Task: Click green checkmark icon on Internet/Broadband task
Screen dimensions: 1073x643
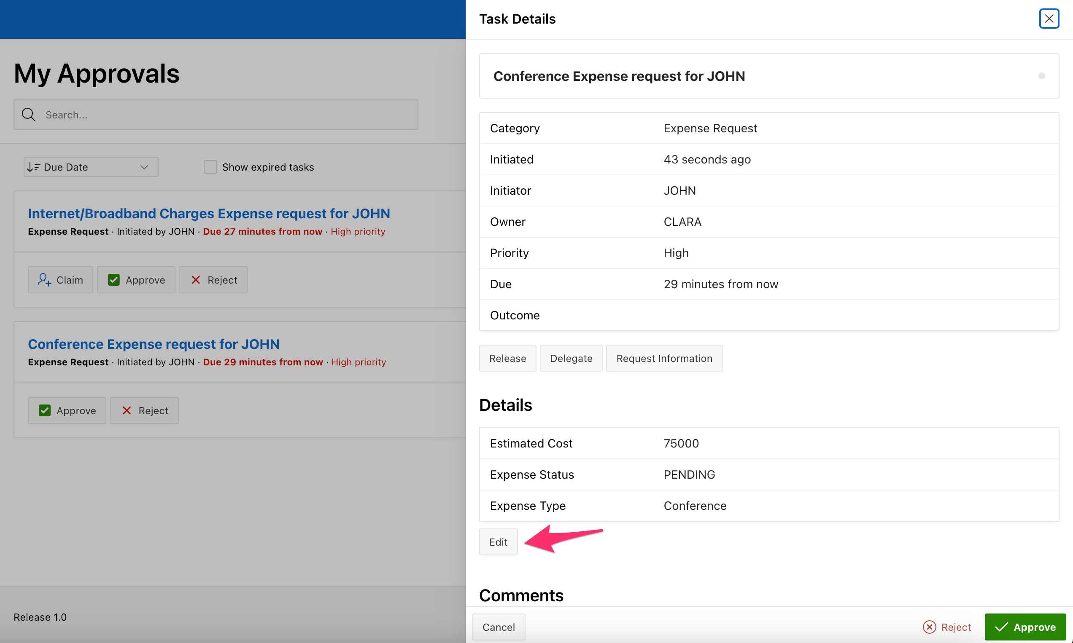Action: coord(113,280)
